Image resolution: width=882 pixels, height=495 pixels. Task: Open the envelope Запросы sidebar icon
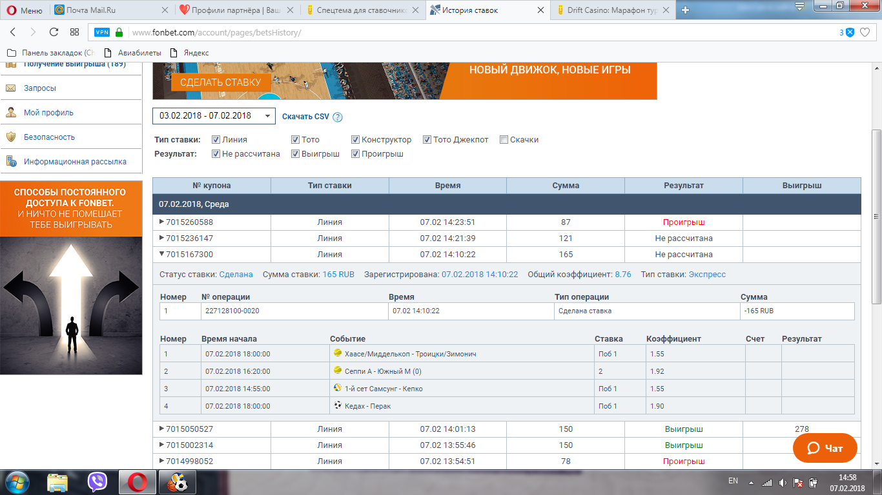11,88
